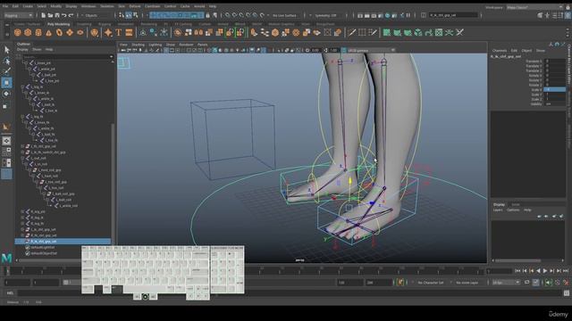Click the Multi-Cut knife shelf icon
572x321 pixels.
coord(351,33)
